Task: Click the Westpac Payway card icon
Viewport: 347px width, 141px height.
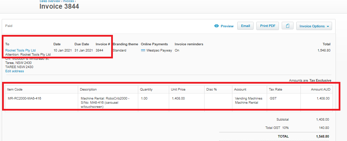Action: [x=143, y=50]
